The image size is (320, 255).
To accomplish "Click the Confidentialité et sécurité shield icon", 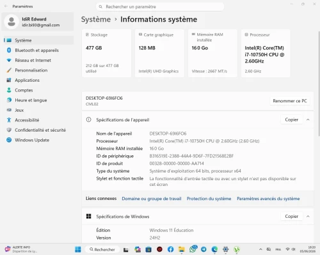I will [9, 130].
